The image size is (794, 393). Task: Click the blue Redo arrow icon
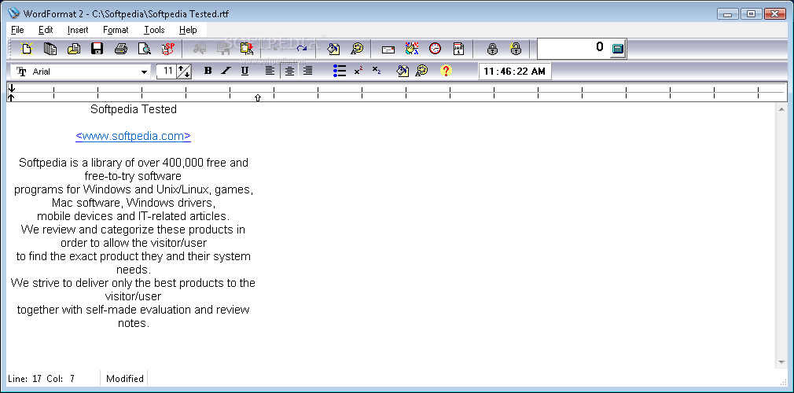(x=302, y=49)
